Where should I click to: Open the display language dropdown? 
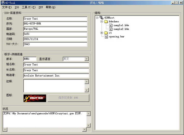pos(87,59)
